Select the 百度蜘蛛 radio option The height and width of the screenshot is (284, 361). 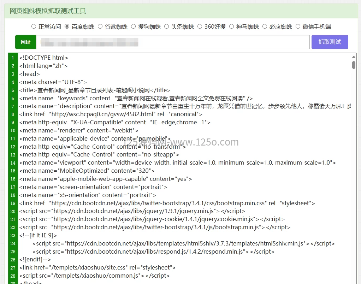pyautogui.click(x=67, y=26)
